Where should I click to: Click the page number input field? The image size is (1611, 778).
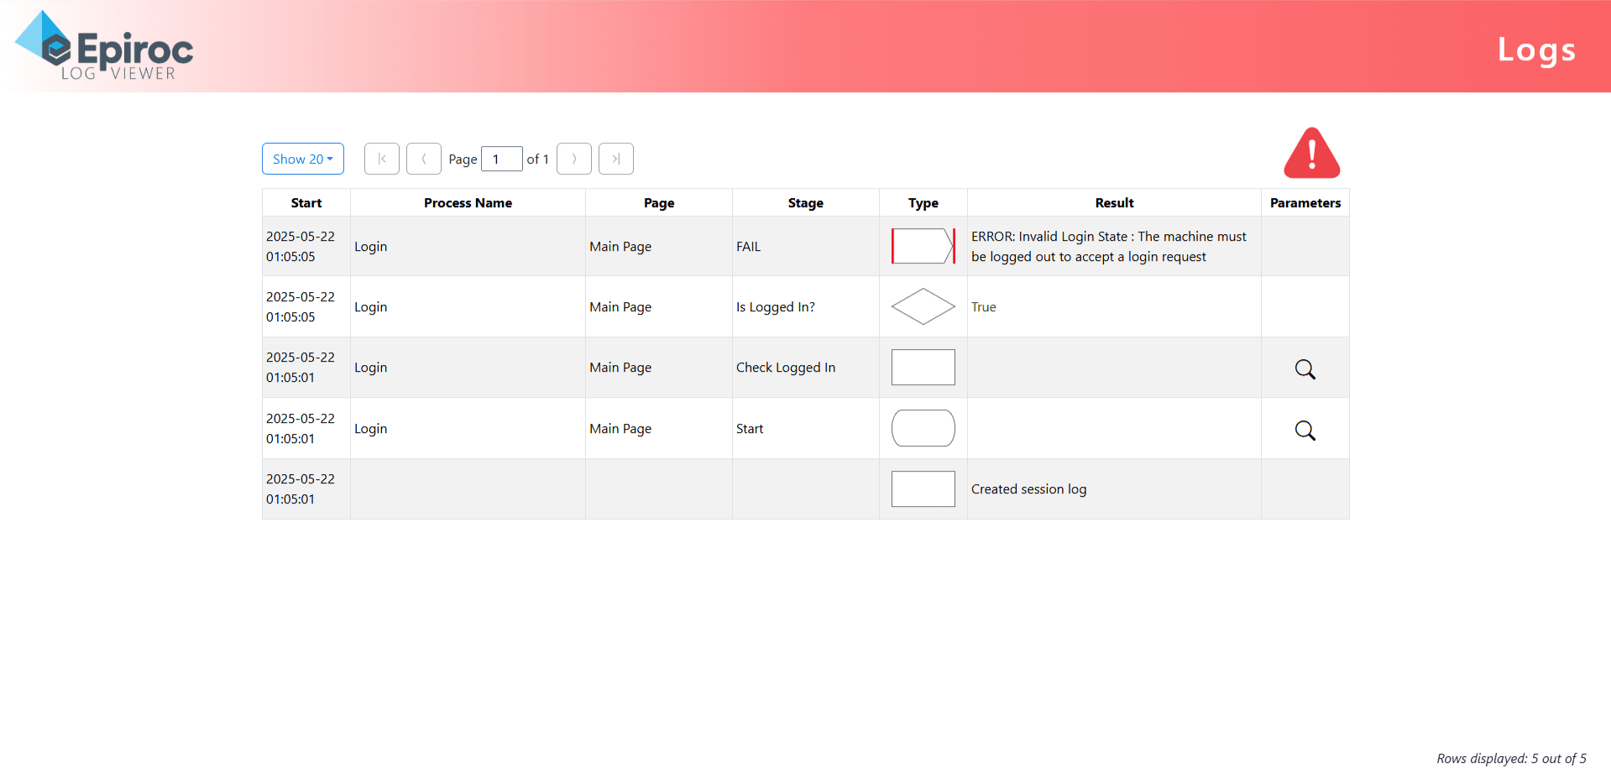[x=501, y=159]
